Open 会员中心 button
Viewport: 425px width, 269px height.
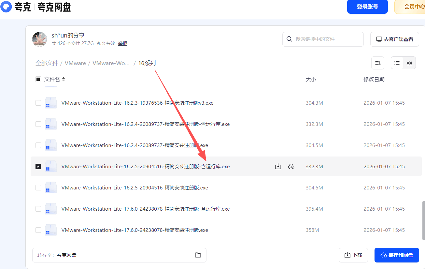410,7
